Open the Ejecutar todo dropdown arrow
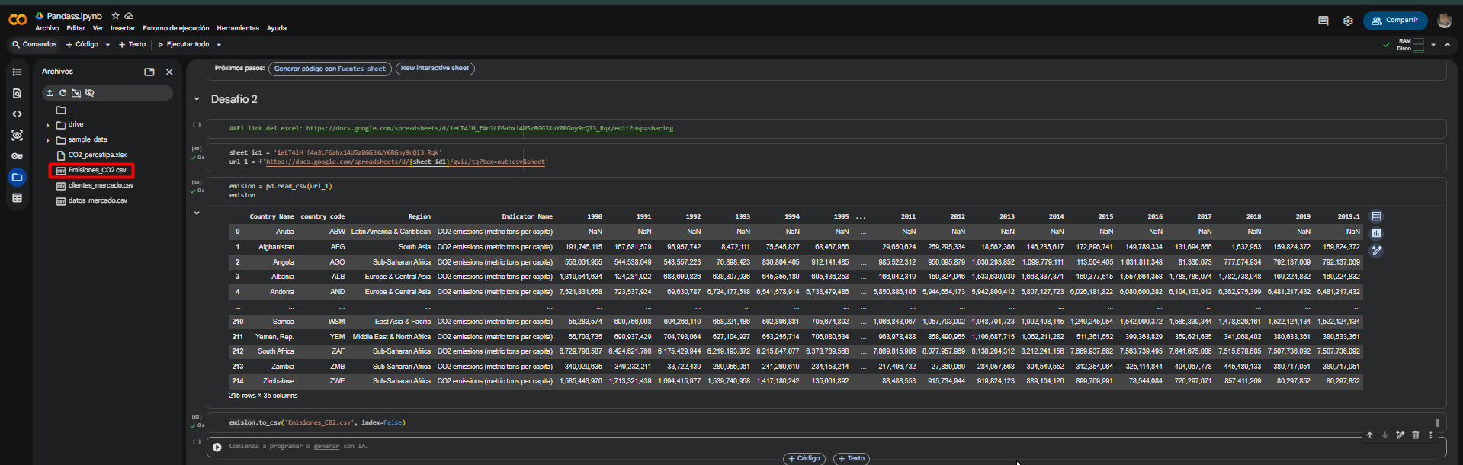The height and width of the screenshot is (465, 1463). point(219,45)
